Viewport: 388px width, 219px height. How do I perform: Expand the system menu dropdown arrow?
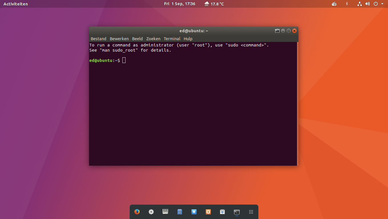pyautogui.click(x=382, y=4)
